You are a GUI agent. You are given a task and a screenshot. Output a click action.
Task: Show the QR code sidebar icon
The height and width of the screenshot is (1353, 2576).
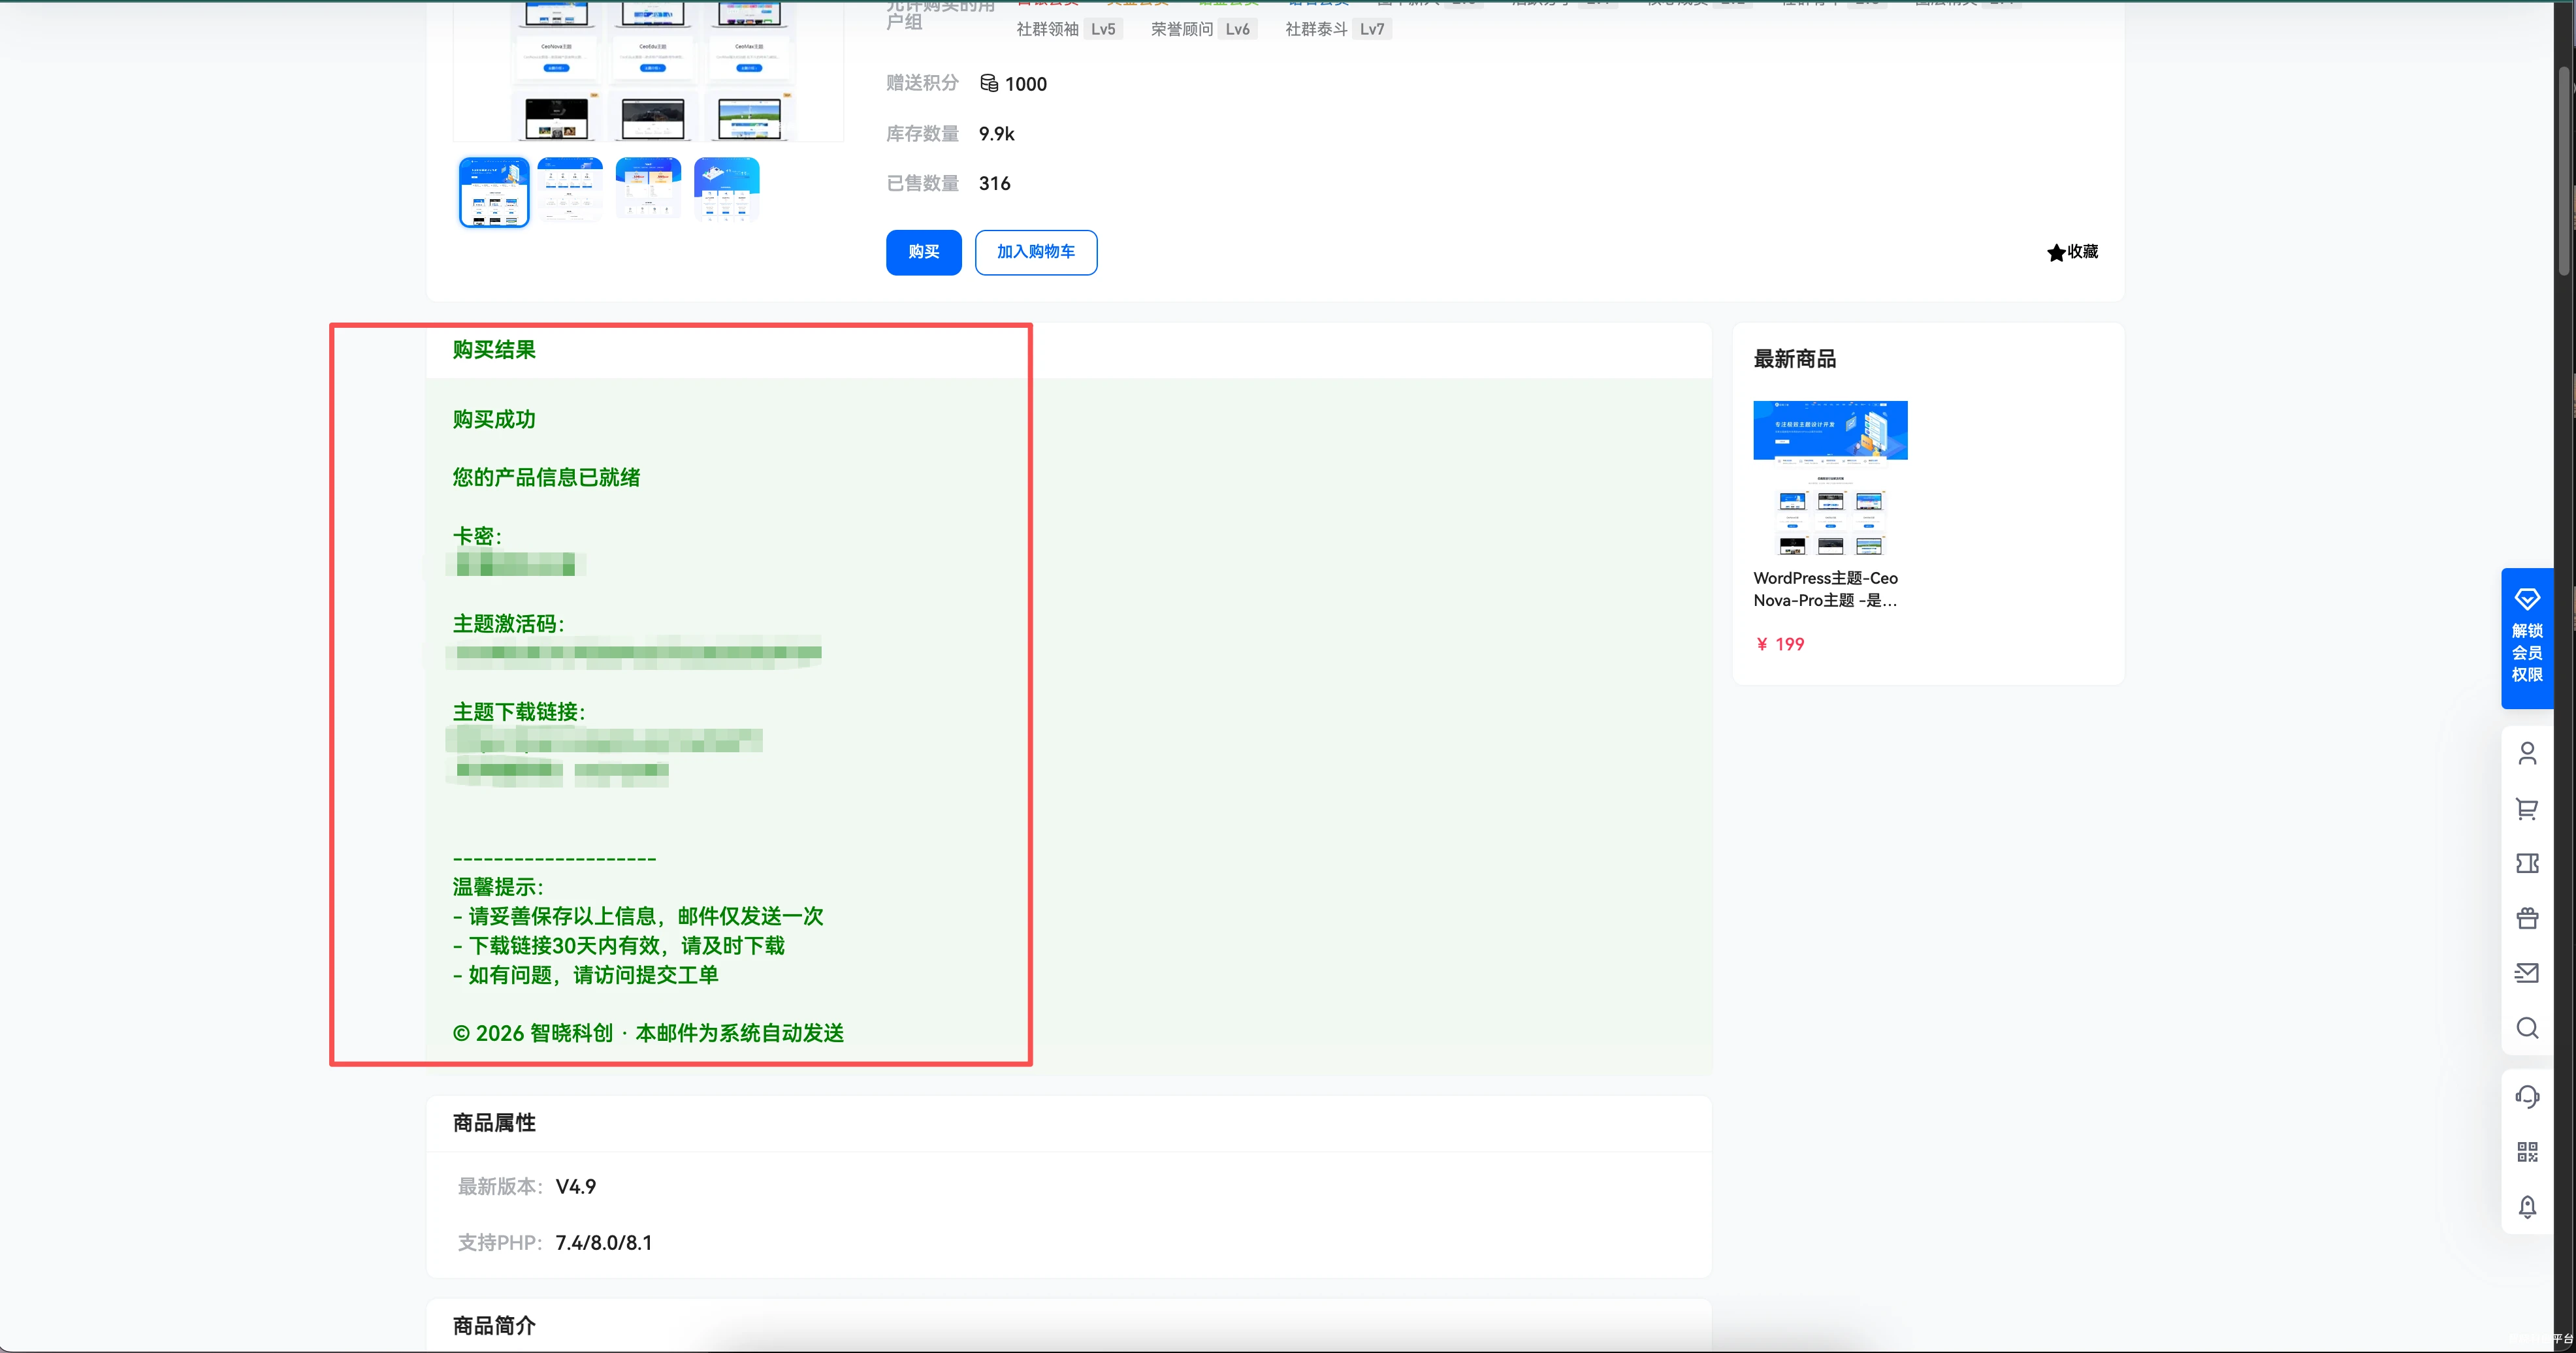tap(2527, 1152)
